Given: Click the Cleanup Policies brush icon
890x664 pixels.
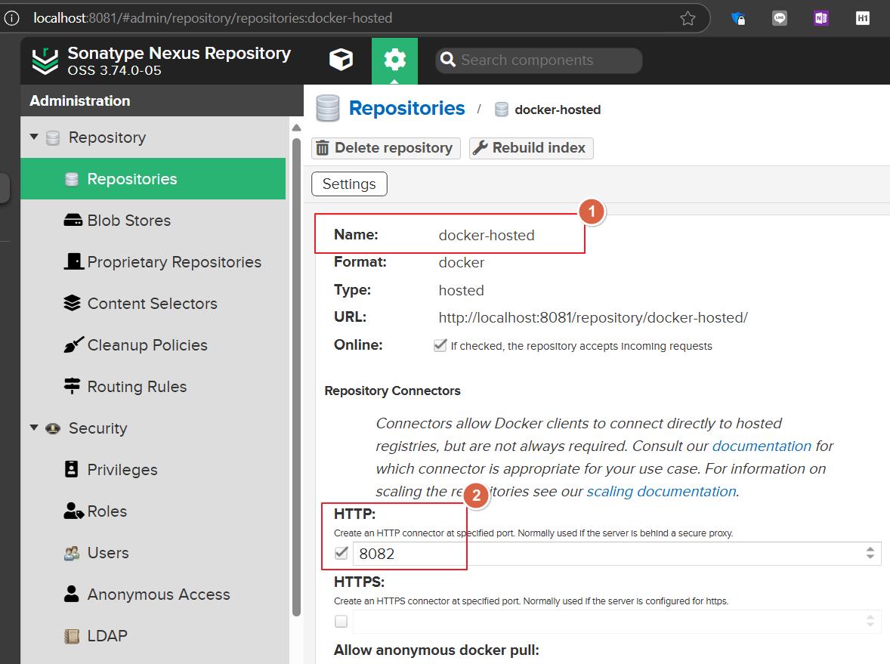Looking at the screenshot, I should (x=72, y=344).
